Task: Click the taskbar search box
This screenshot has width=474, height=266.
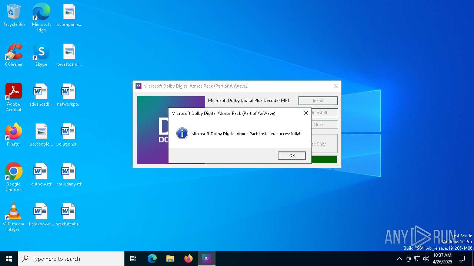Action: 71,259
